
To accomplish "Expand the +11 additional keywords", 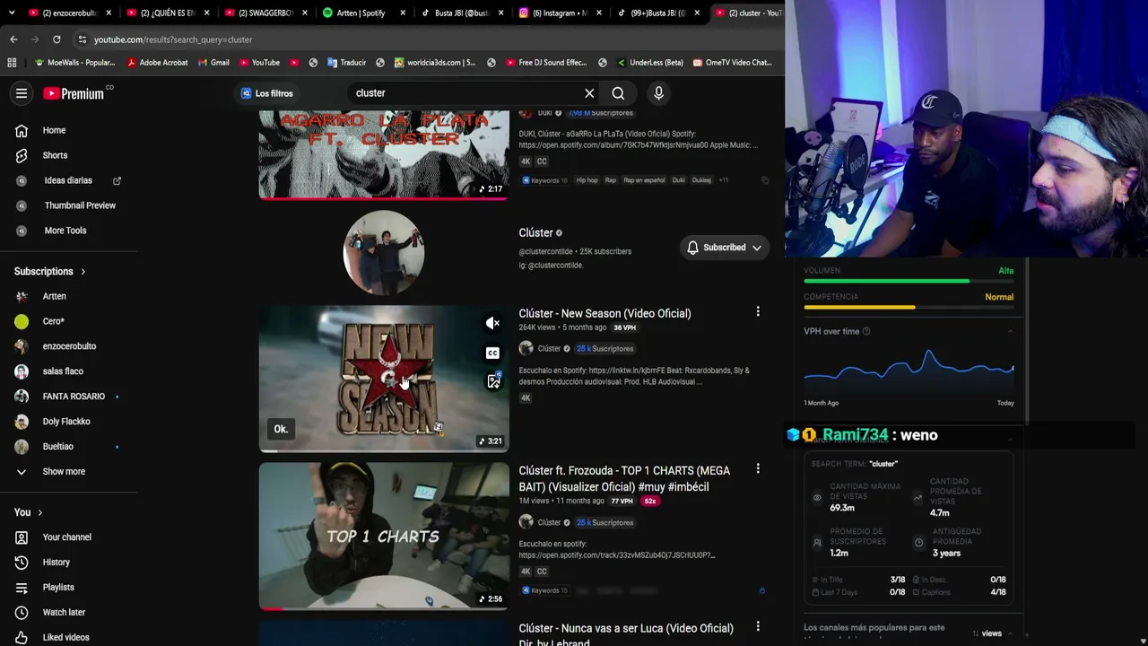I will pos(723,180).
